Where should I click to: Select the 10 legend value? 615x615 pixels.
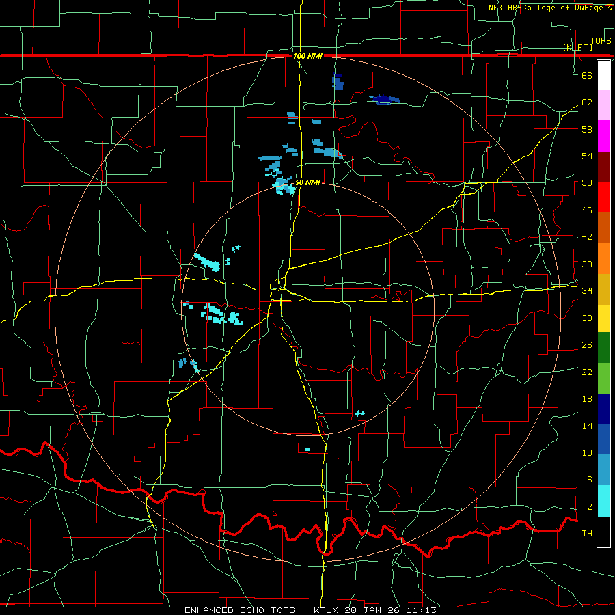click(x=587, y=453)
